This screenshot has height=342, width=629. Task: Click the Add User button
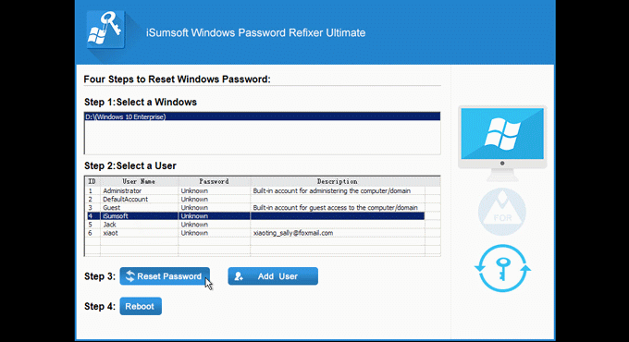[273, 276]
